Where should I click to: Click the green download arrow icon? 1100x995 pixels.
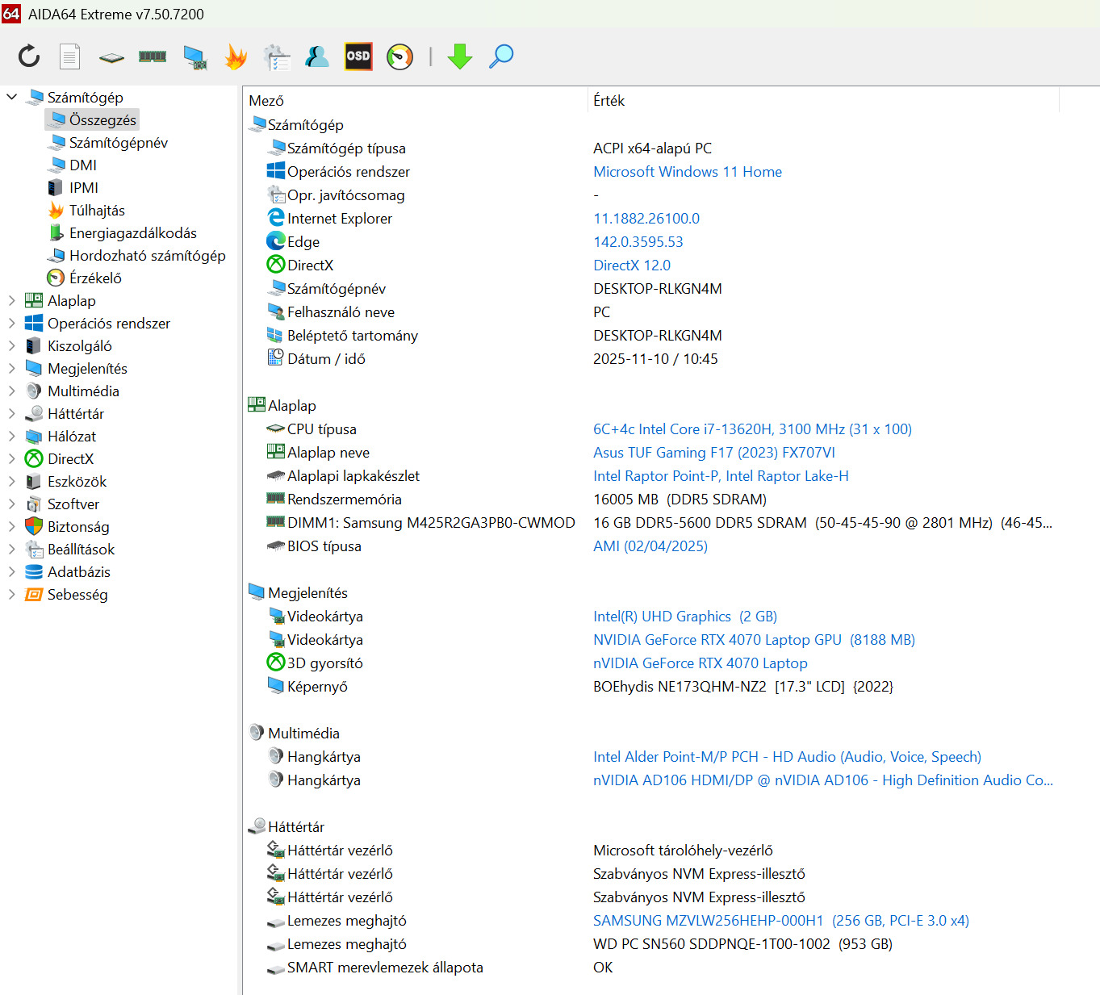click(x=460, y=56)
